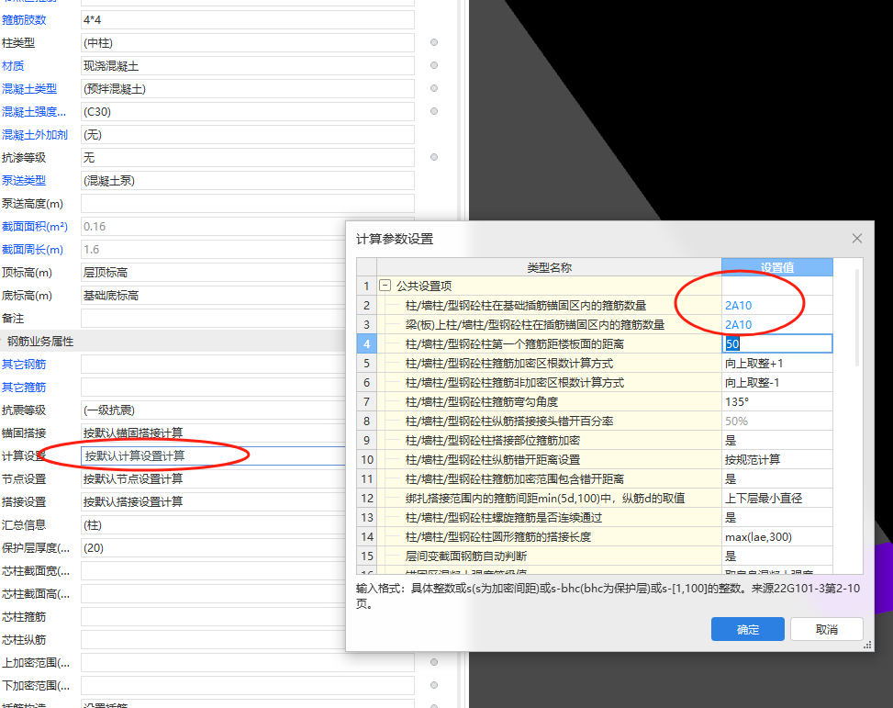Toggle the circle next to 材质
893x708 pixels.
[434, 65]
